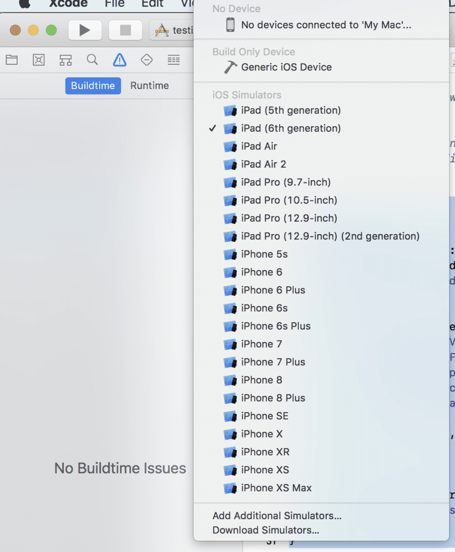
Task: Click the Stop button in toolbar
Action: 126,31
